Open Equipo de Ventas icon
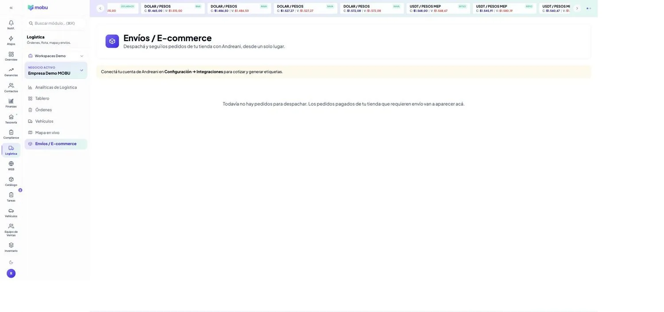664x312 pixels. (x=11, y=230)
